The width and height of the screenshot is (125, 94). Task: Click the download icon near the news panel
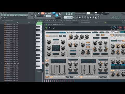(113, 17)
